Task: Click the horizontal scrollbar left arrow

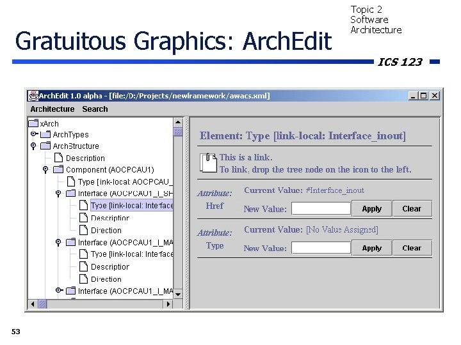Action: coord(33,304)
